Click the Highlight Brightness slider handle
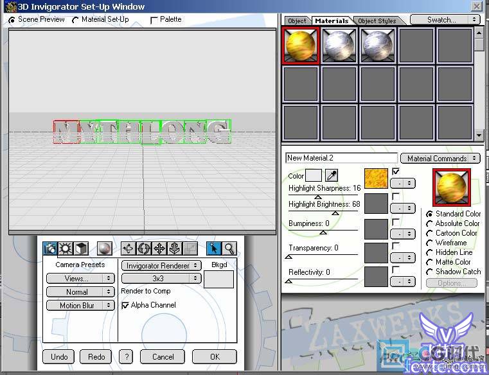489x375 pixels. point(335,213)
